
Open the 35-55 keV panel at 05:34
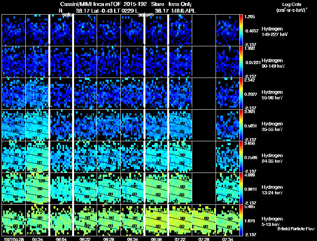(x=37, y=125)
